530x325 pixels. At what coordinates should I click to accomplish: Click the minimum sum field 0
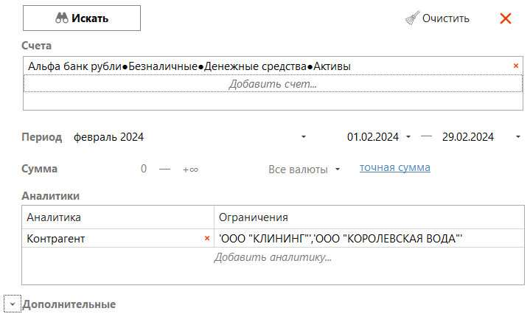click(x=144, y=169)
